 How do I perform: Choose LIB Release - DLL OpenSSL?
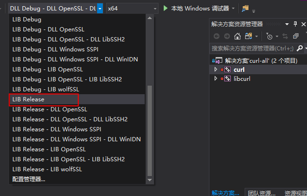coord(77,109)
